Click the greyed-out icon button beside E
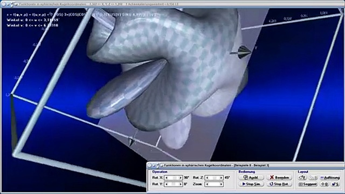This screenshot has height=194, width=345. tap(313, 178)
